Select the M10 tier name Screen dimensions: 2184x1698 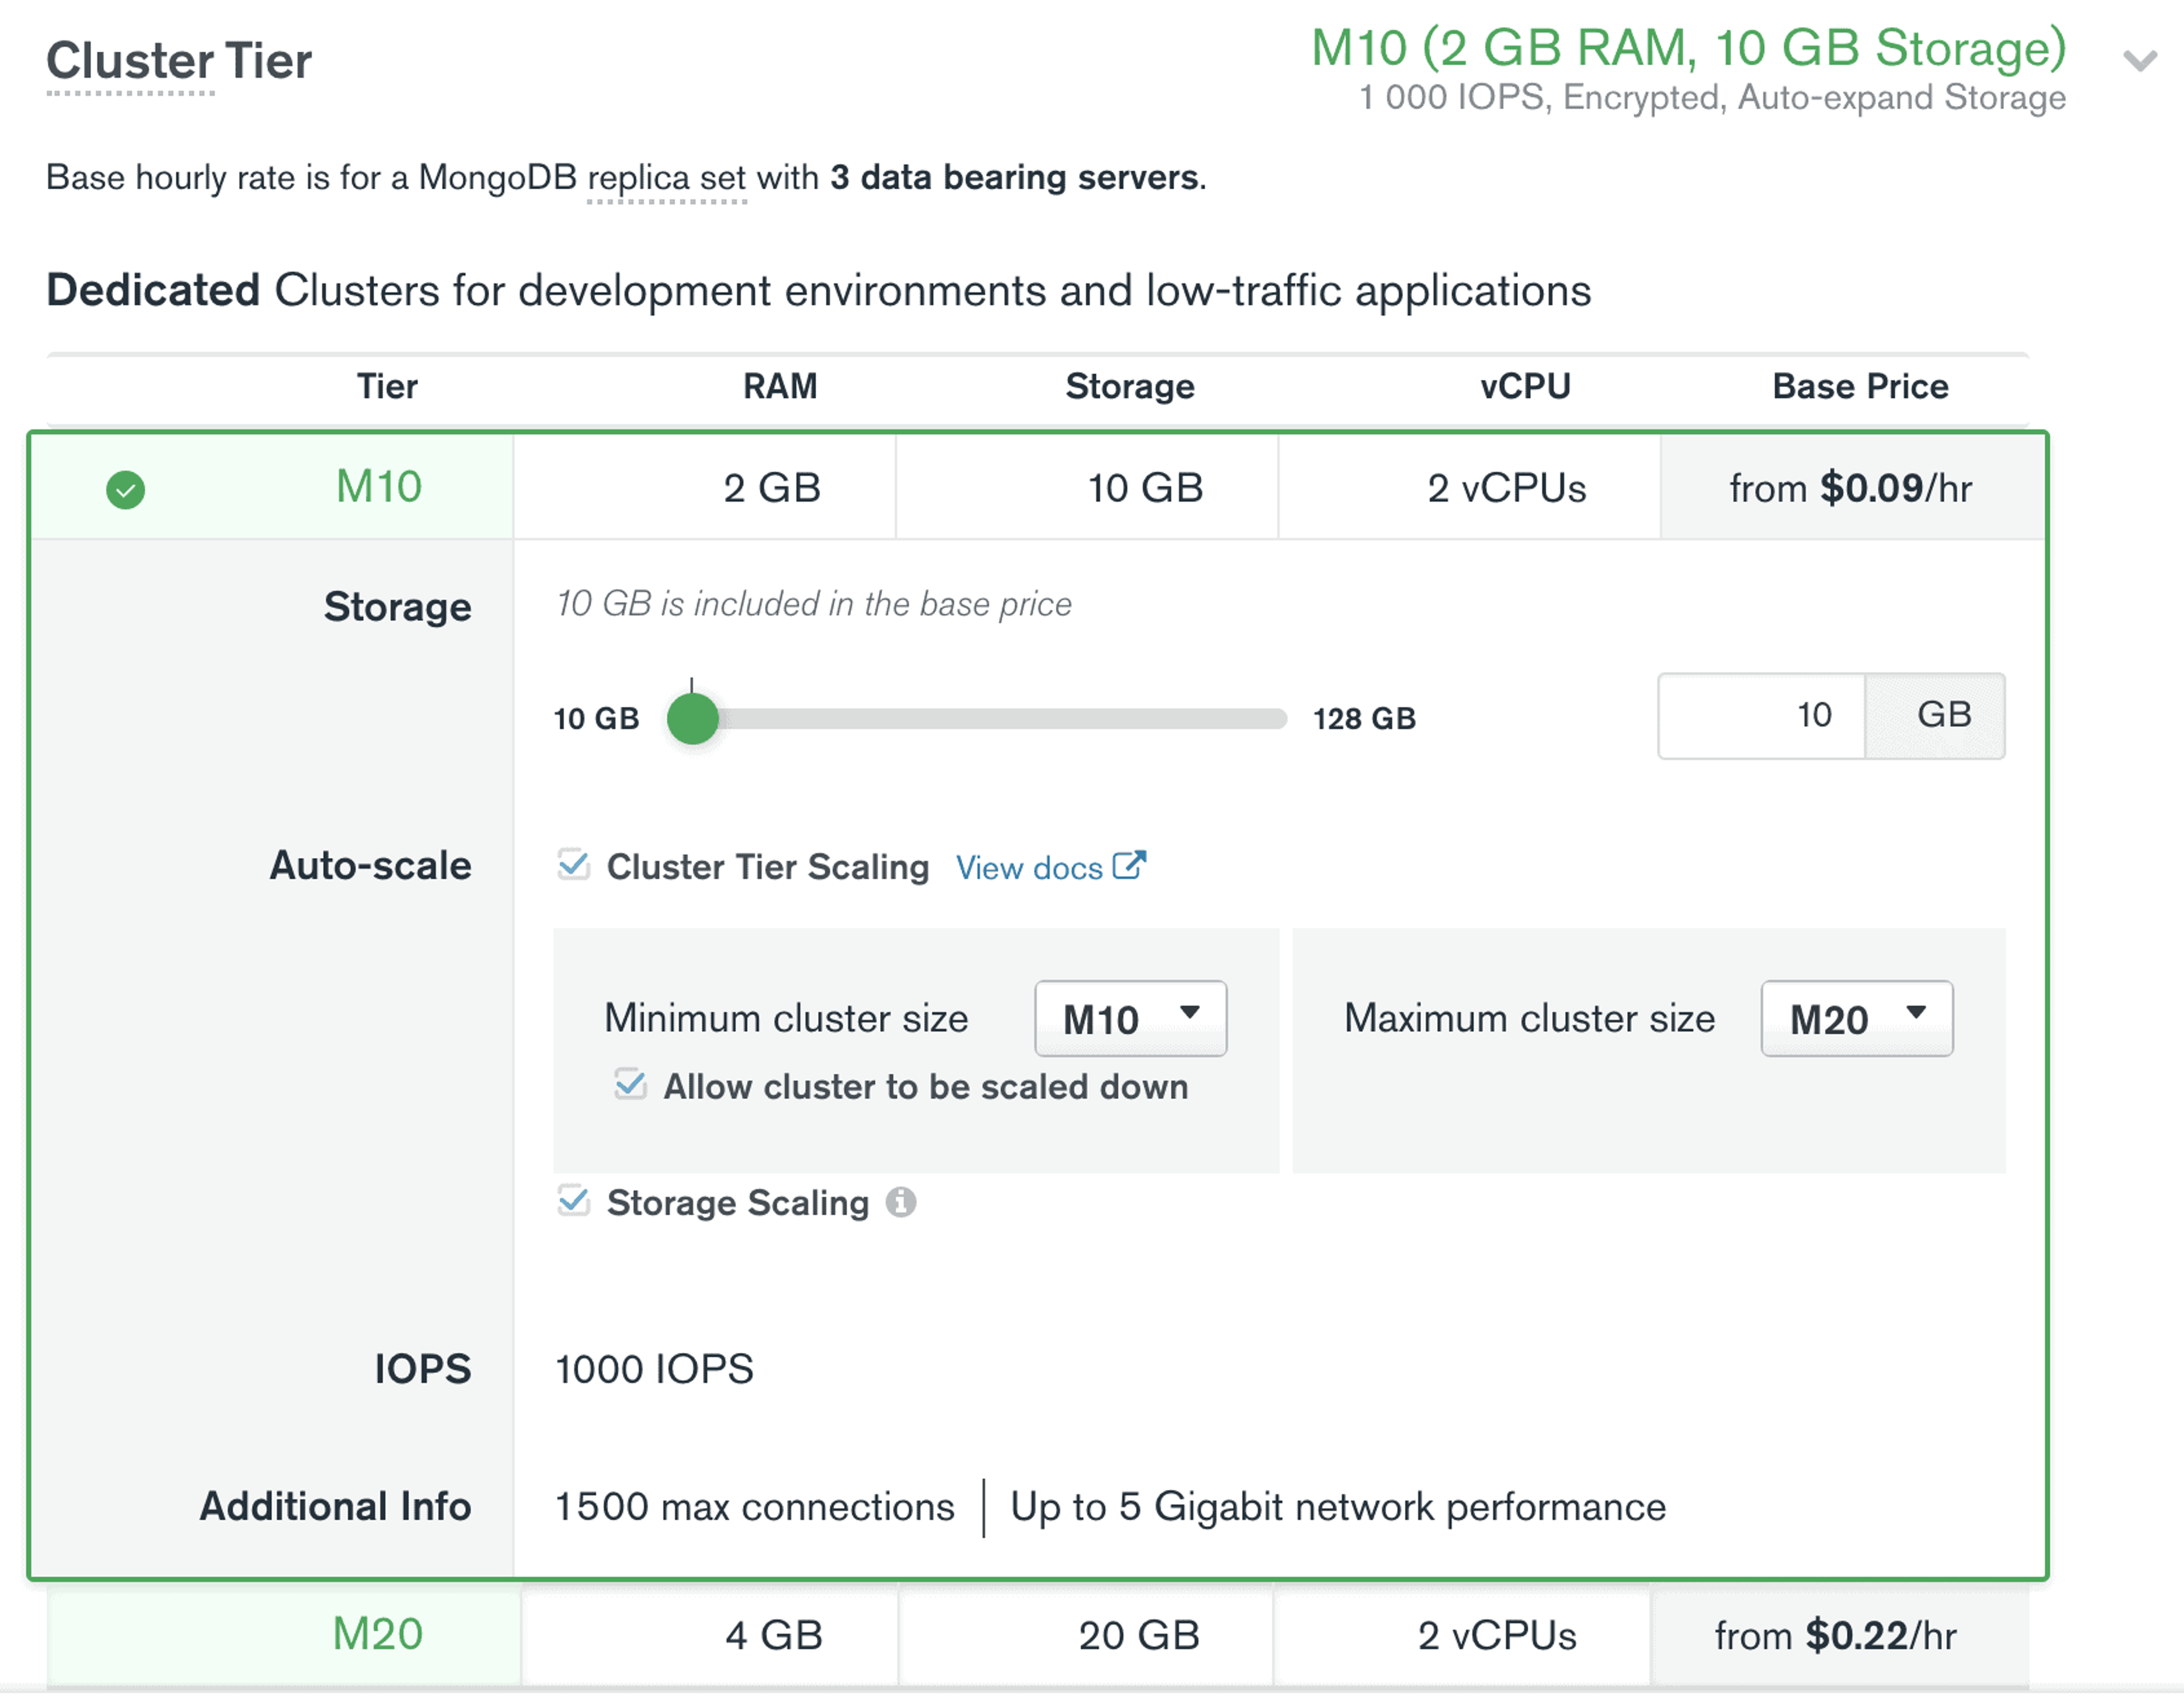tap(379, 487)
